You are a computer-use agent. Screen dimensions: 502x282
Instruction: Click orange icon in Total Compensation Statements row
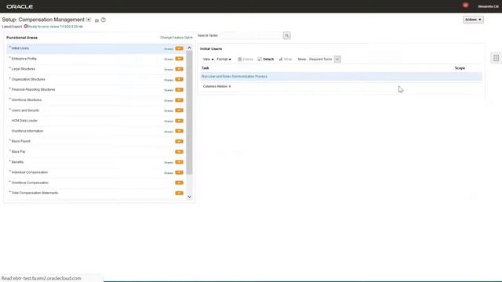(x=180, y=193)
